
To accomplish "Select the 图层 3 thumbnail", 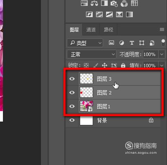I will (x=86, y=79).
